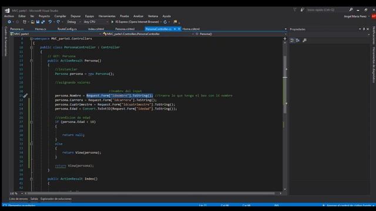Screen dimensions: 376x211
Task: Switch to the Persona.cs tab
Action: [x=17, y=29]
